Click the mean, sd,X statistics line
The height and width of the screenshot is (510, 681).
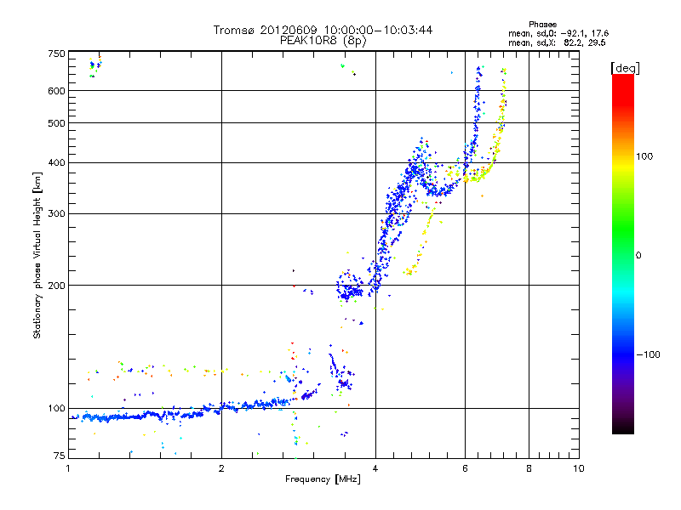point(556,42)
